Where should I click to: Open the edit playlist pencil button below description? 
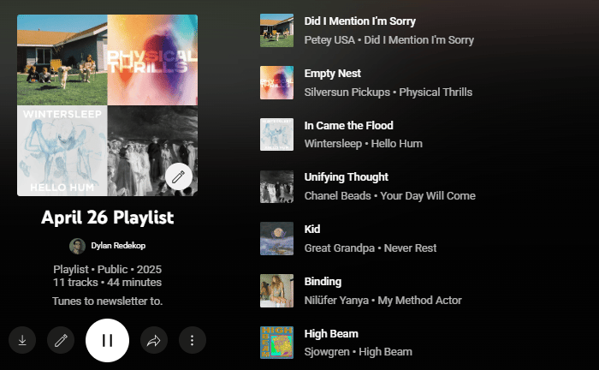[61, 340]
